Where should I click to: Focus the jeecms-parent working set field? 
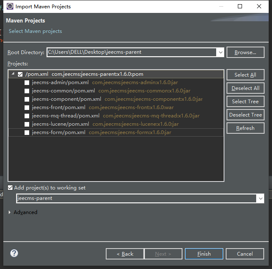click(136, 198)
